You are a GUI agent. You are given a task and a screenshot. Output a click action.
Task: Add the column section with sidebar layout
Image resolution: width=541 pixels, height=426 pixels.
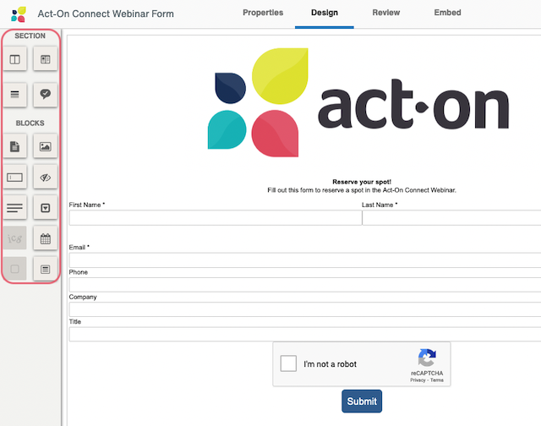[x=45, y=59]
